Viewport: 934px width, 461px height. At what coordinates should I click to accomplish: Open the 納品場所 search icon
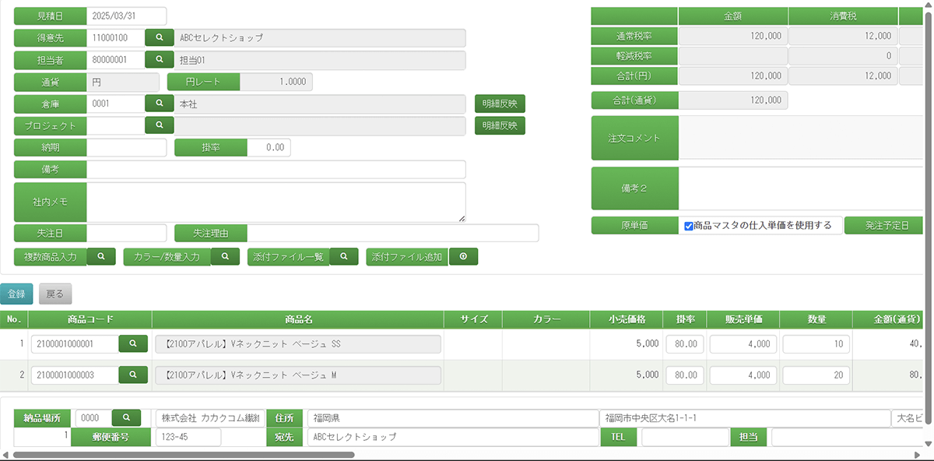126,417
